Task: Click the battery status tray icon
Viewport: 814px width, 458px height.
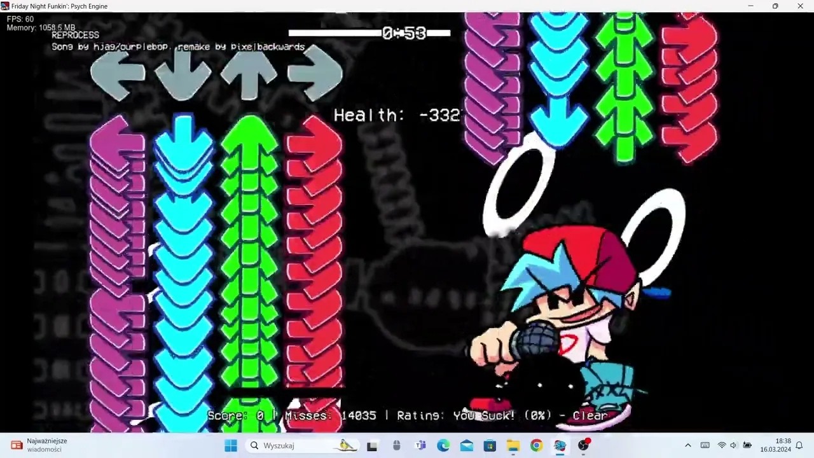Action: click(747, 445)
